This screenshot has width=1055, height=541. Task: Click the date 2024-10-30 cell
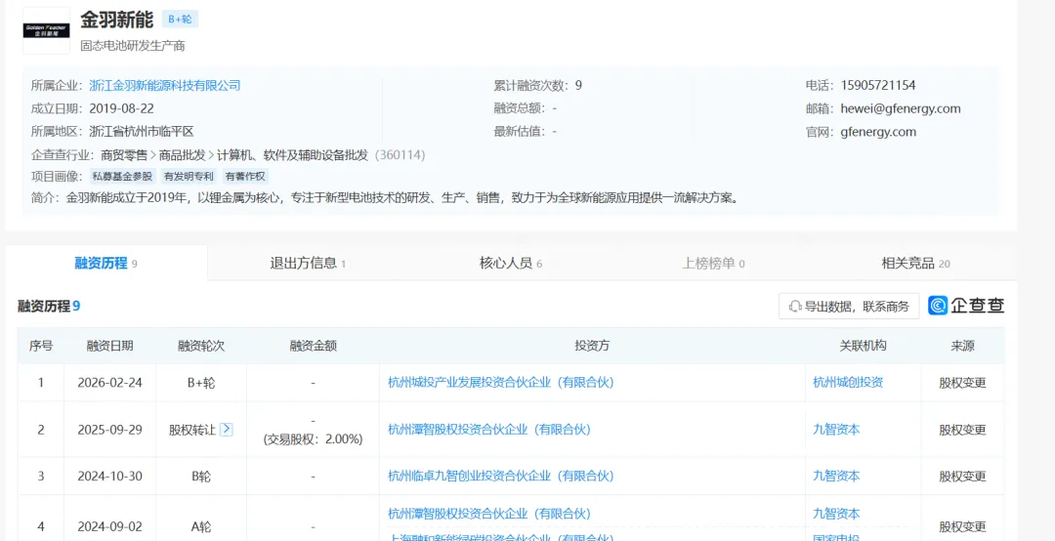(x=109, y=476)
